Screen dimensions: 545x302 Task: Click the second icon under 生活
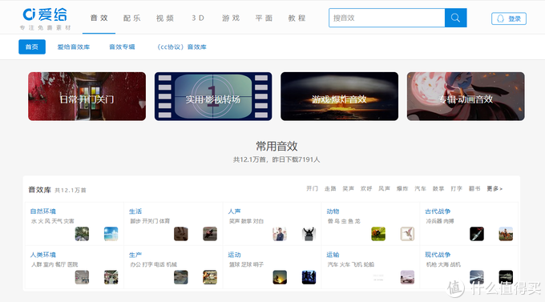210,234
